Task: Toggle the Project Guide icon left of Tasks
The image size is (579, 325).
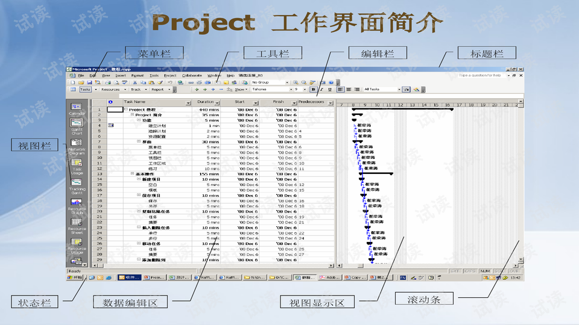Action: [73, 90]
